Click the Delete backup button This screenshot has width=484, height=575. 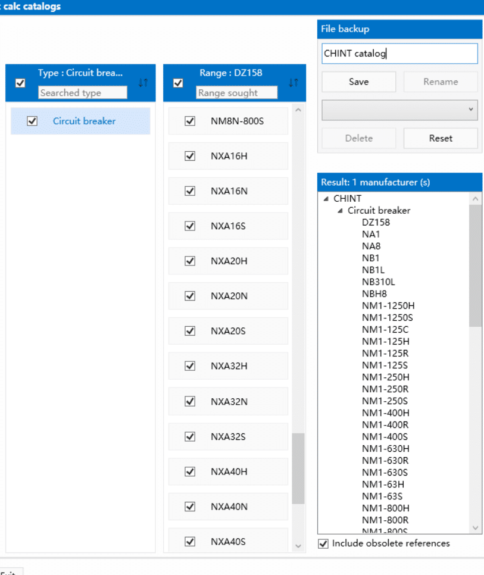coord(358,138)
